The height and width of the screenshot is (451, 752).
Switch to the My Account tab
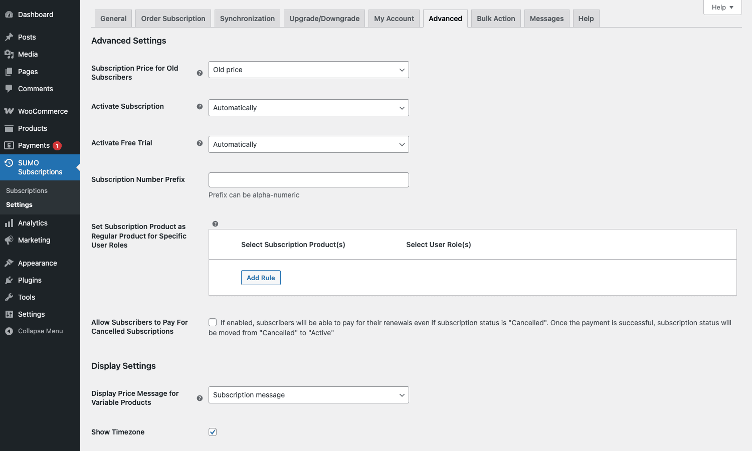(x=394, y=19)
